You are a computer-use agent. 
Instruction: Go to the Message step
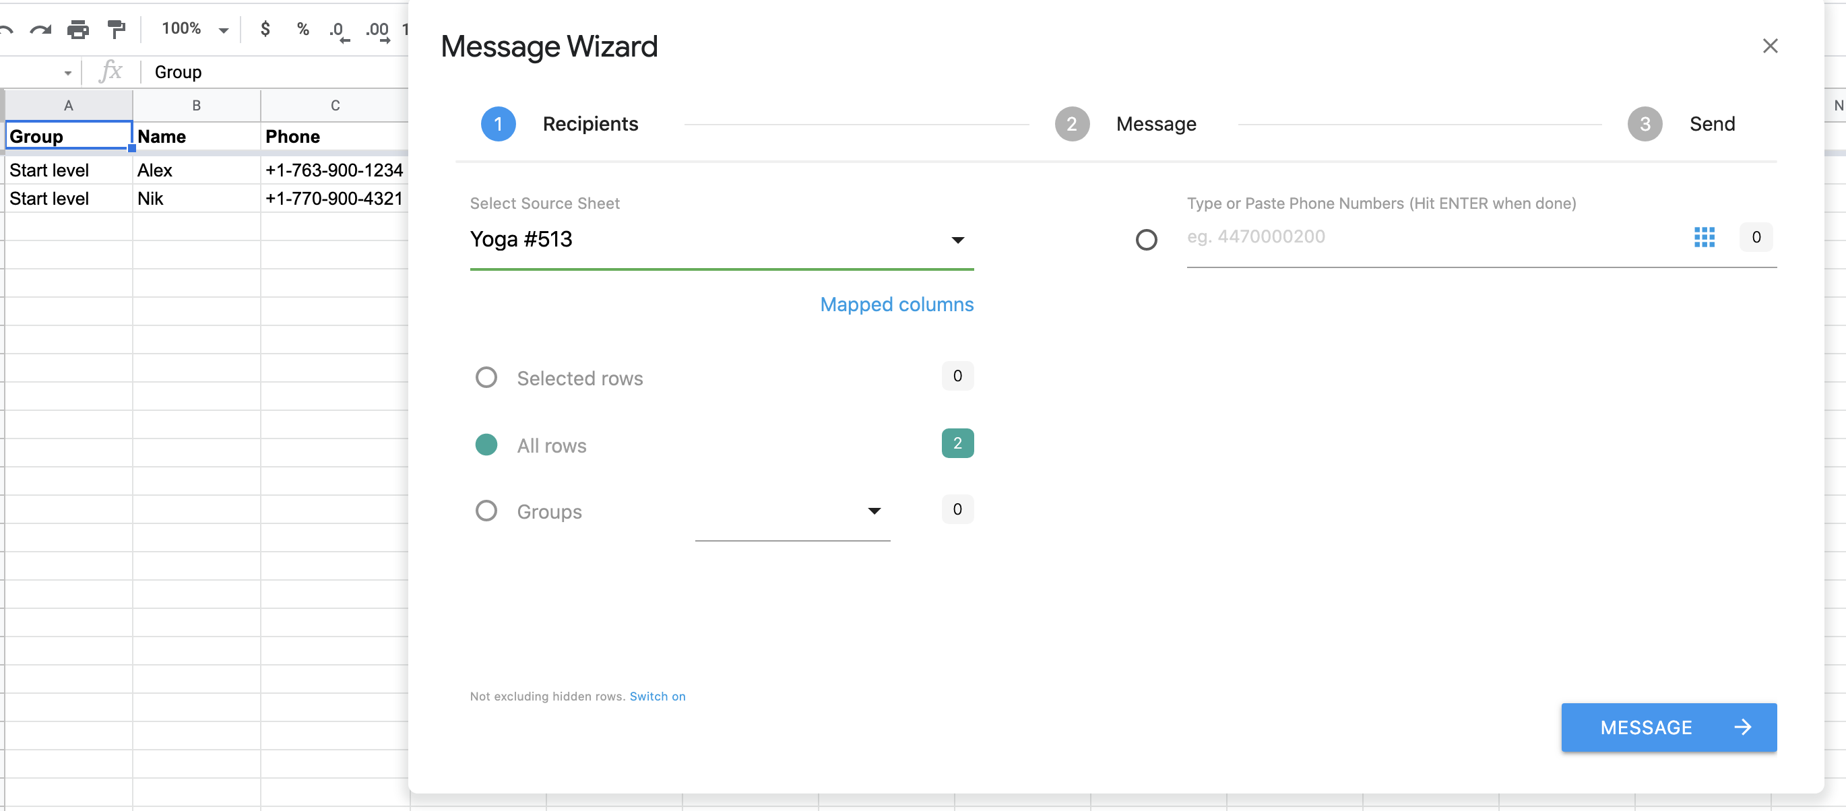[x=1156, y=123]
